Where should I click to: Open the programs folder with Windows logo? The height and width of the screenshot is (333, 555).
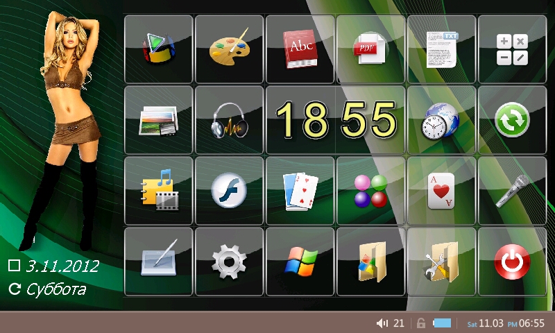(x=370, y=262)
